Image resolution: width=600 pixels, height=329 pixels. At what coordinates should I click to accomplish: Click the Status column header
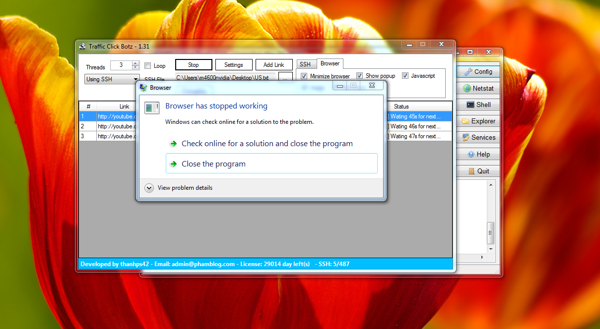[x=401, y=107]
